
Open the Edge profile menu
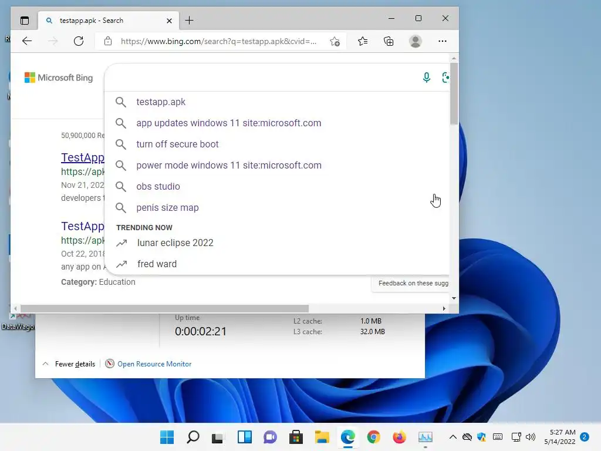[416, 41]
